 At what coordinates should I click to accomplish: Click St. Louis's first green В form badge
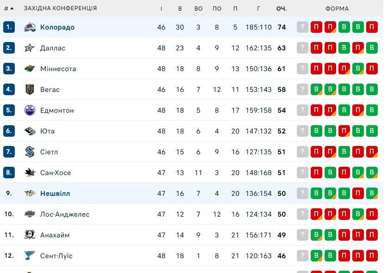(x=316, y=256)
